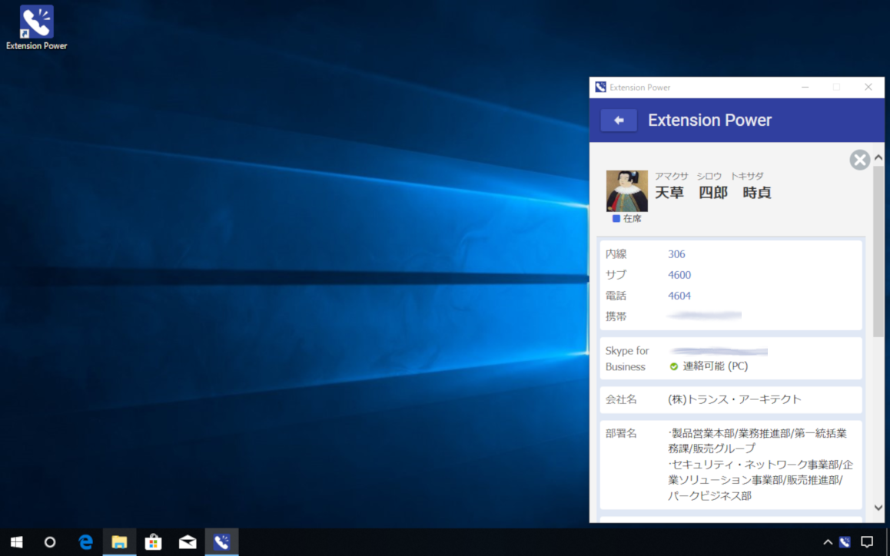
Task: Open Extension Power from the desktop shortcut
Action: (35, 21)
